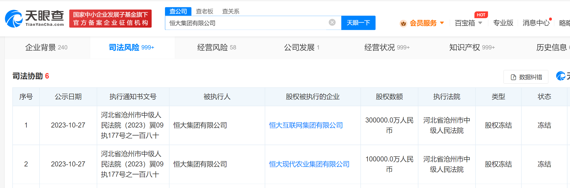Click the crown icon beside 会员服务
Image resolution: width=570 pixels, height=188 pixels.
point(404,23)
